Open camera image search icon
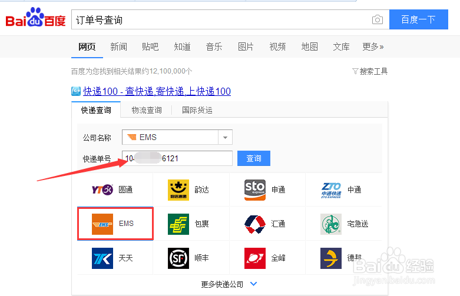460x296 pixels. point(378,19)
